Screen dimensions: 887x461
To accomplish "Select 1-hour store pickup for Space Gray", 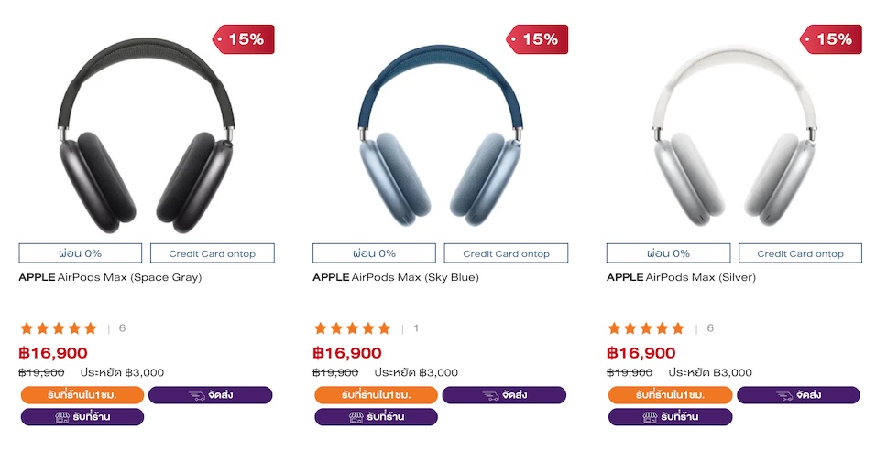I will [82, 395].
